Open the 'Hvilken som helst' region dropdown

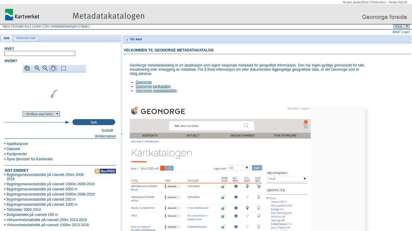pos(41,114)
